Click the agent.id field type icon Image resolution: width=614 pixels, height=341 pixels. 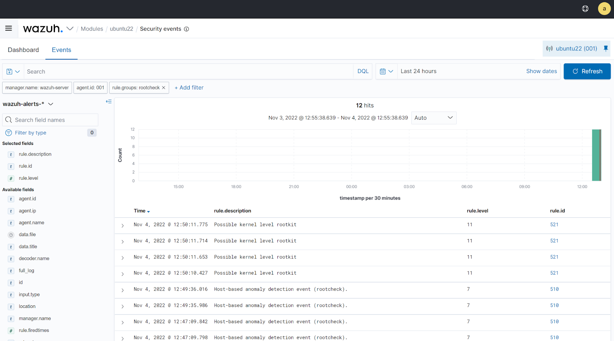(x=11, y=199)
